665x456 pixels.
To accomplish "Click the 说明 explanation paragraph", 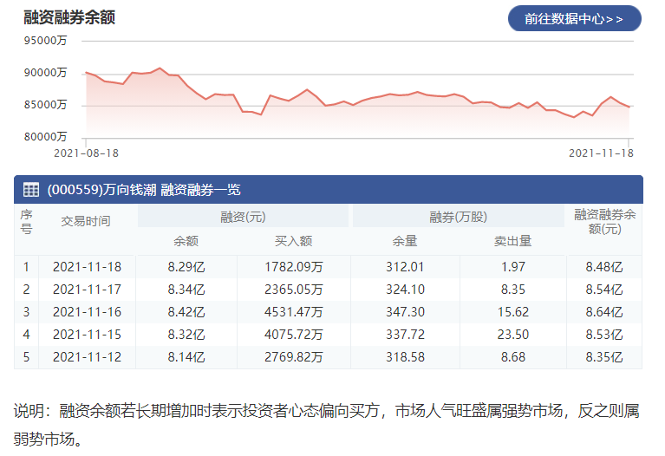I will click(x=326, y=425).
